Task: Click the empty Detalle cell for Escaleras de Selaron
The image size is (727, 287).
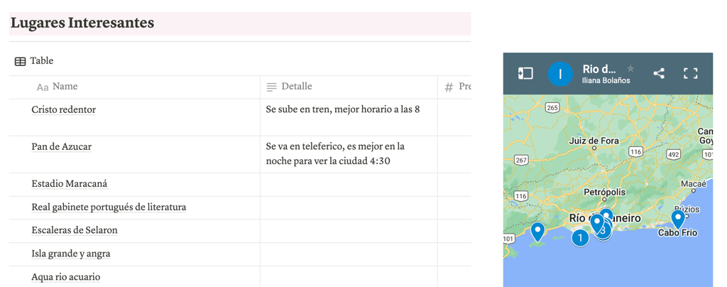Action: point(349,231)
